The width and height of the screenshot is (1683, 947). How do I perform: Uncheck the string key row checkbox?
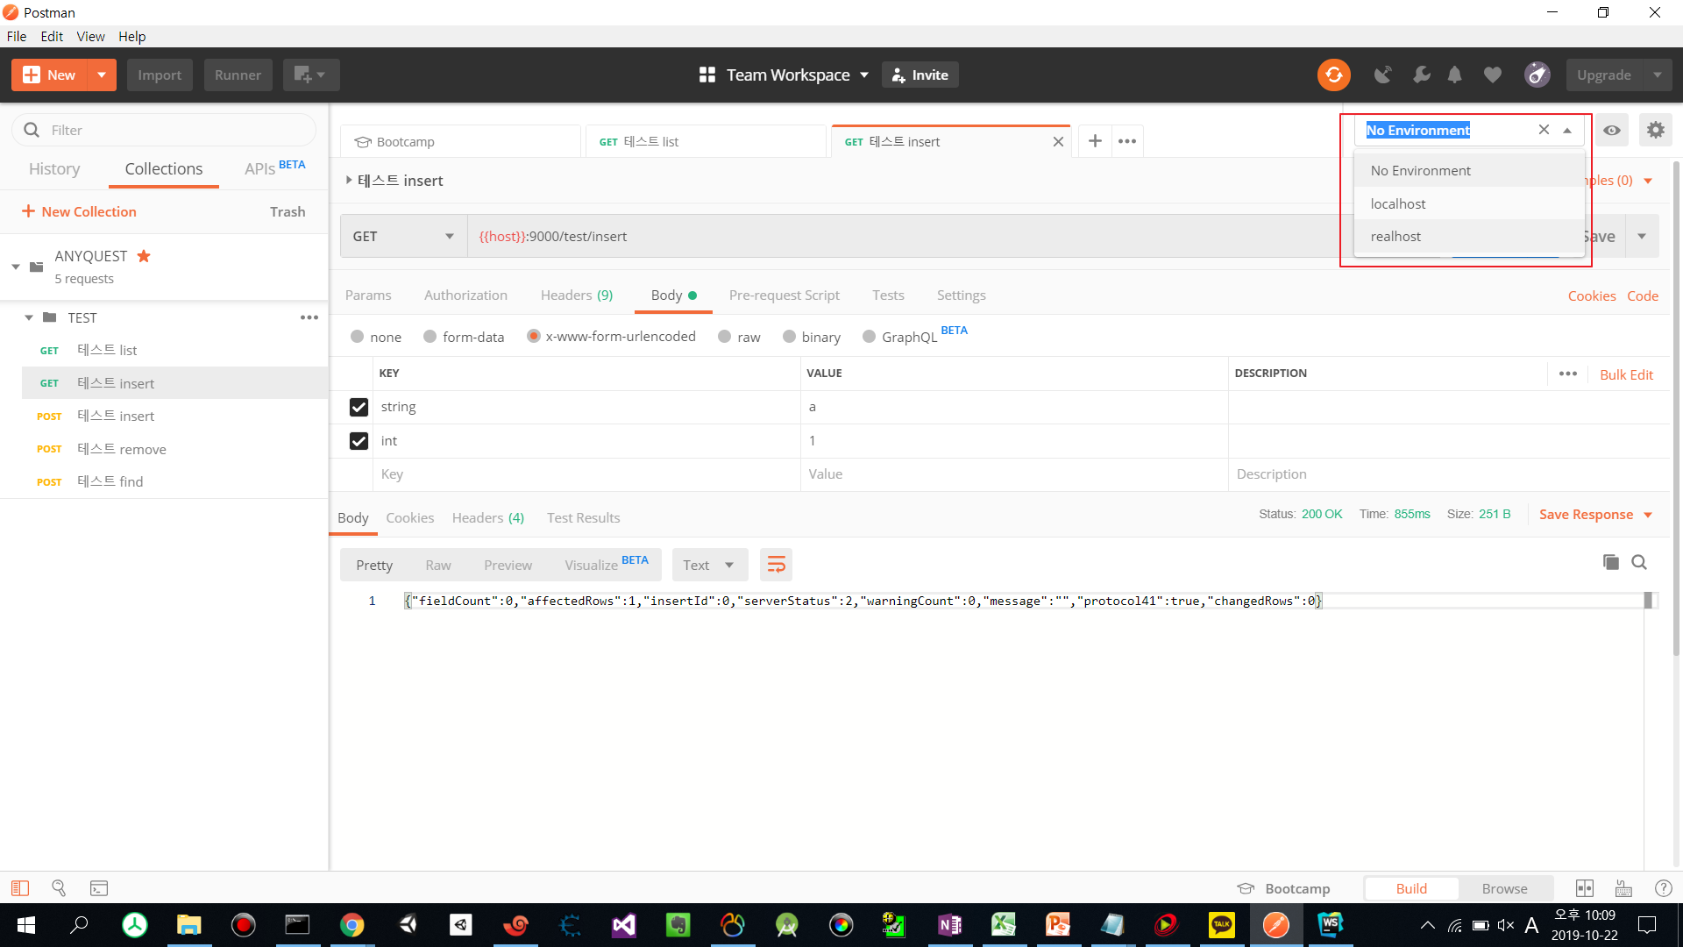[x=359, y=407]
